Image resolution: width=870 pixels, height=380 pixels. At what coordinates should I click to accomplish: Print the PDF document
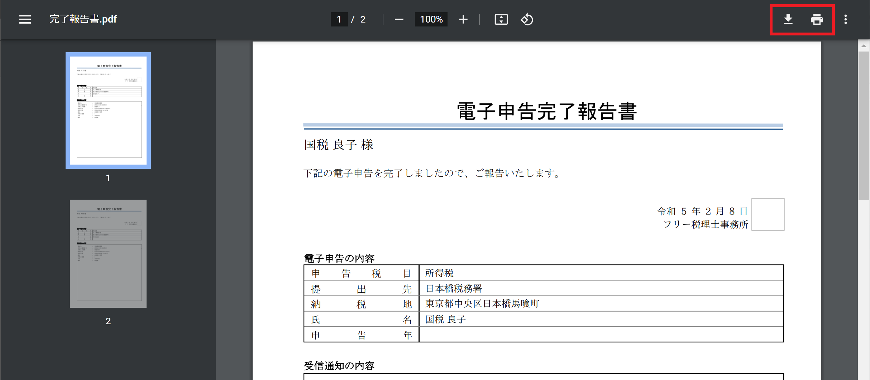click(817, 19)
